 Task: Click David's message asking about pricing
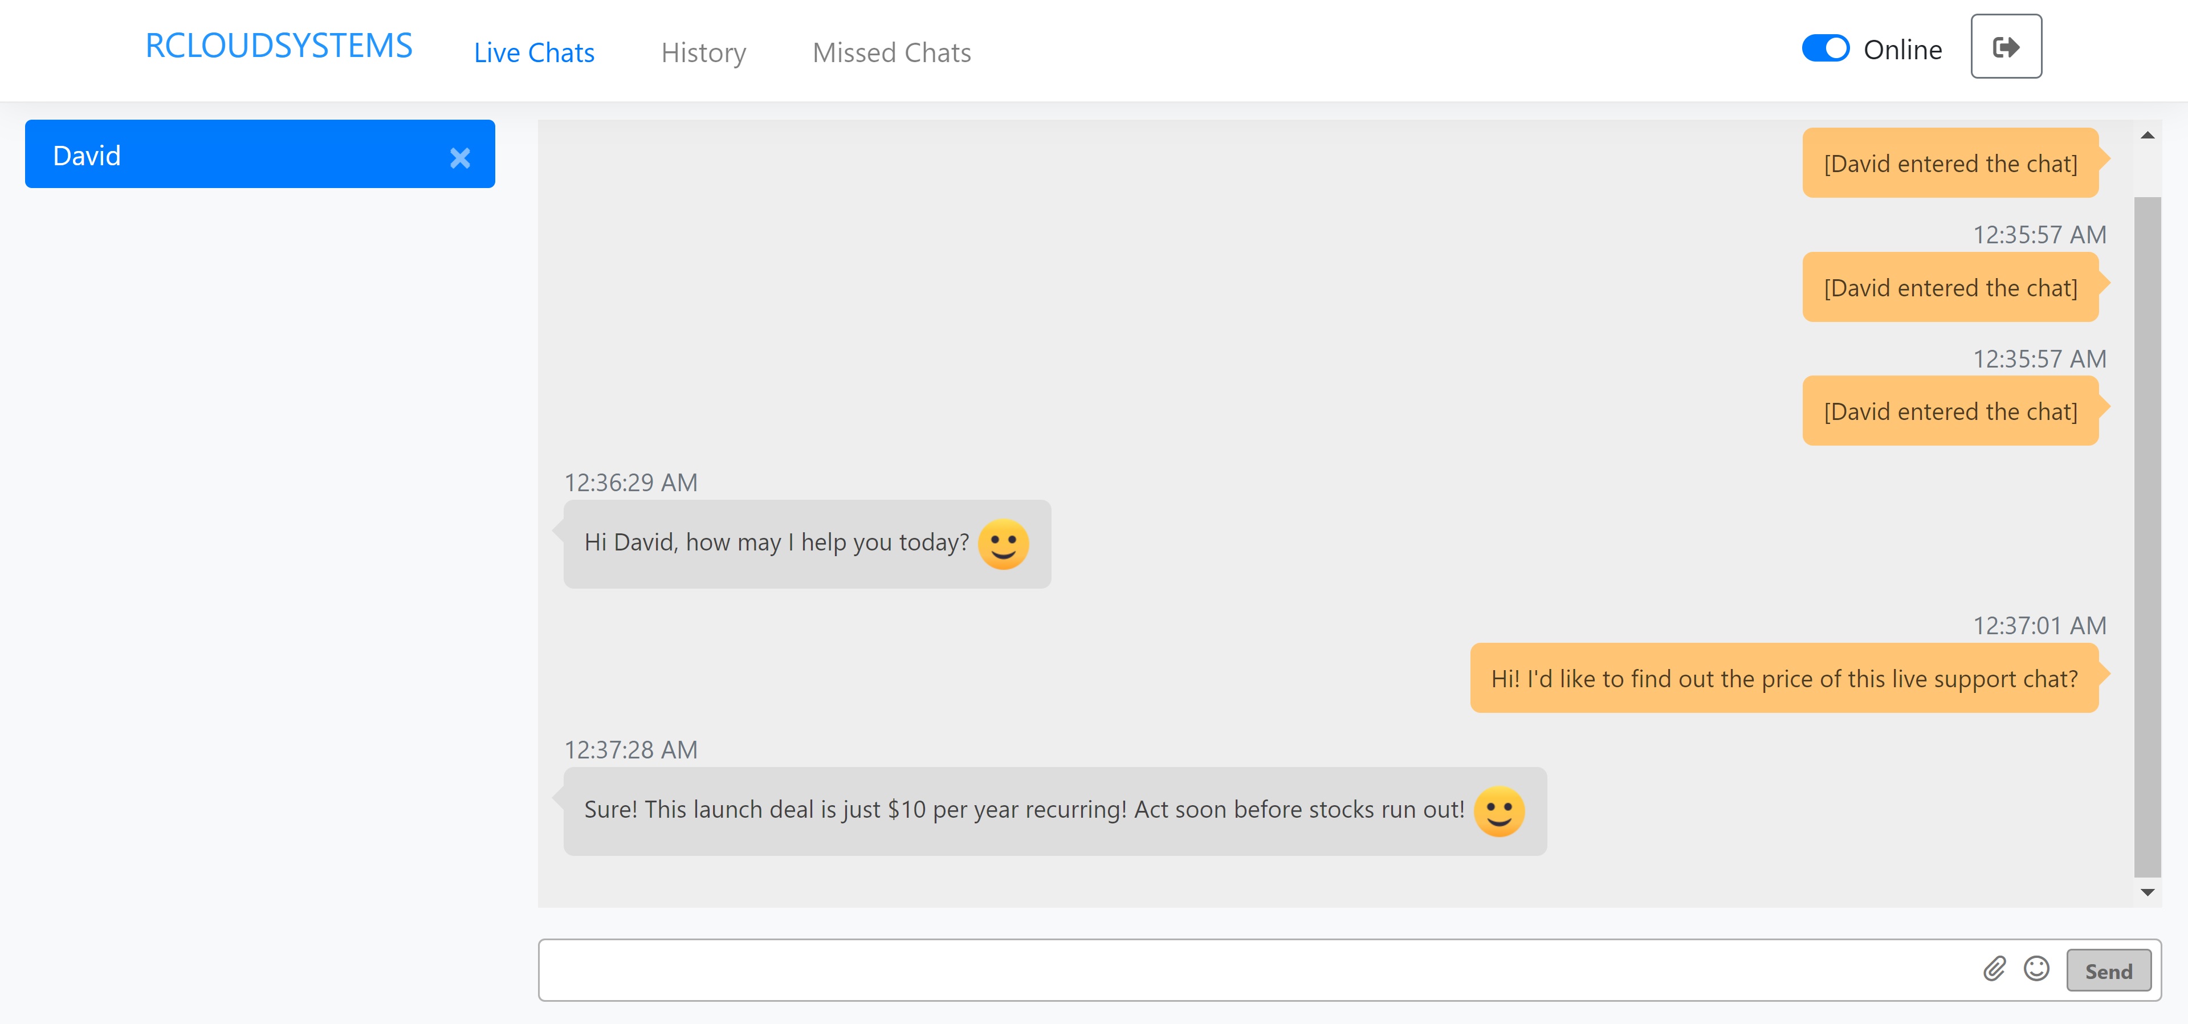click(1784, 679)
